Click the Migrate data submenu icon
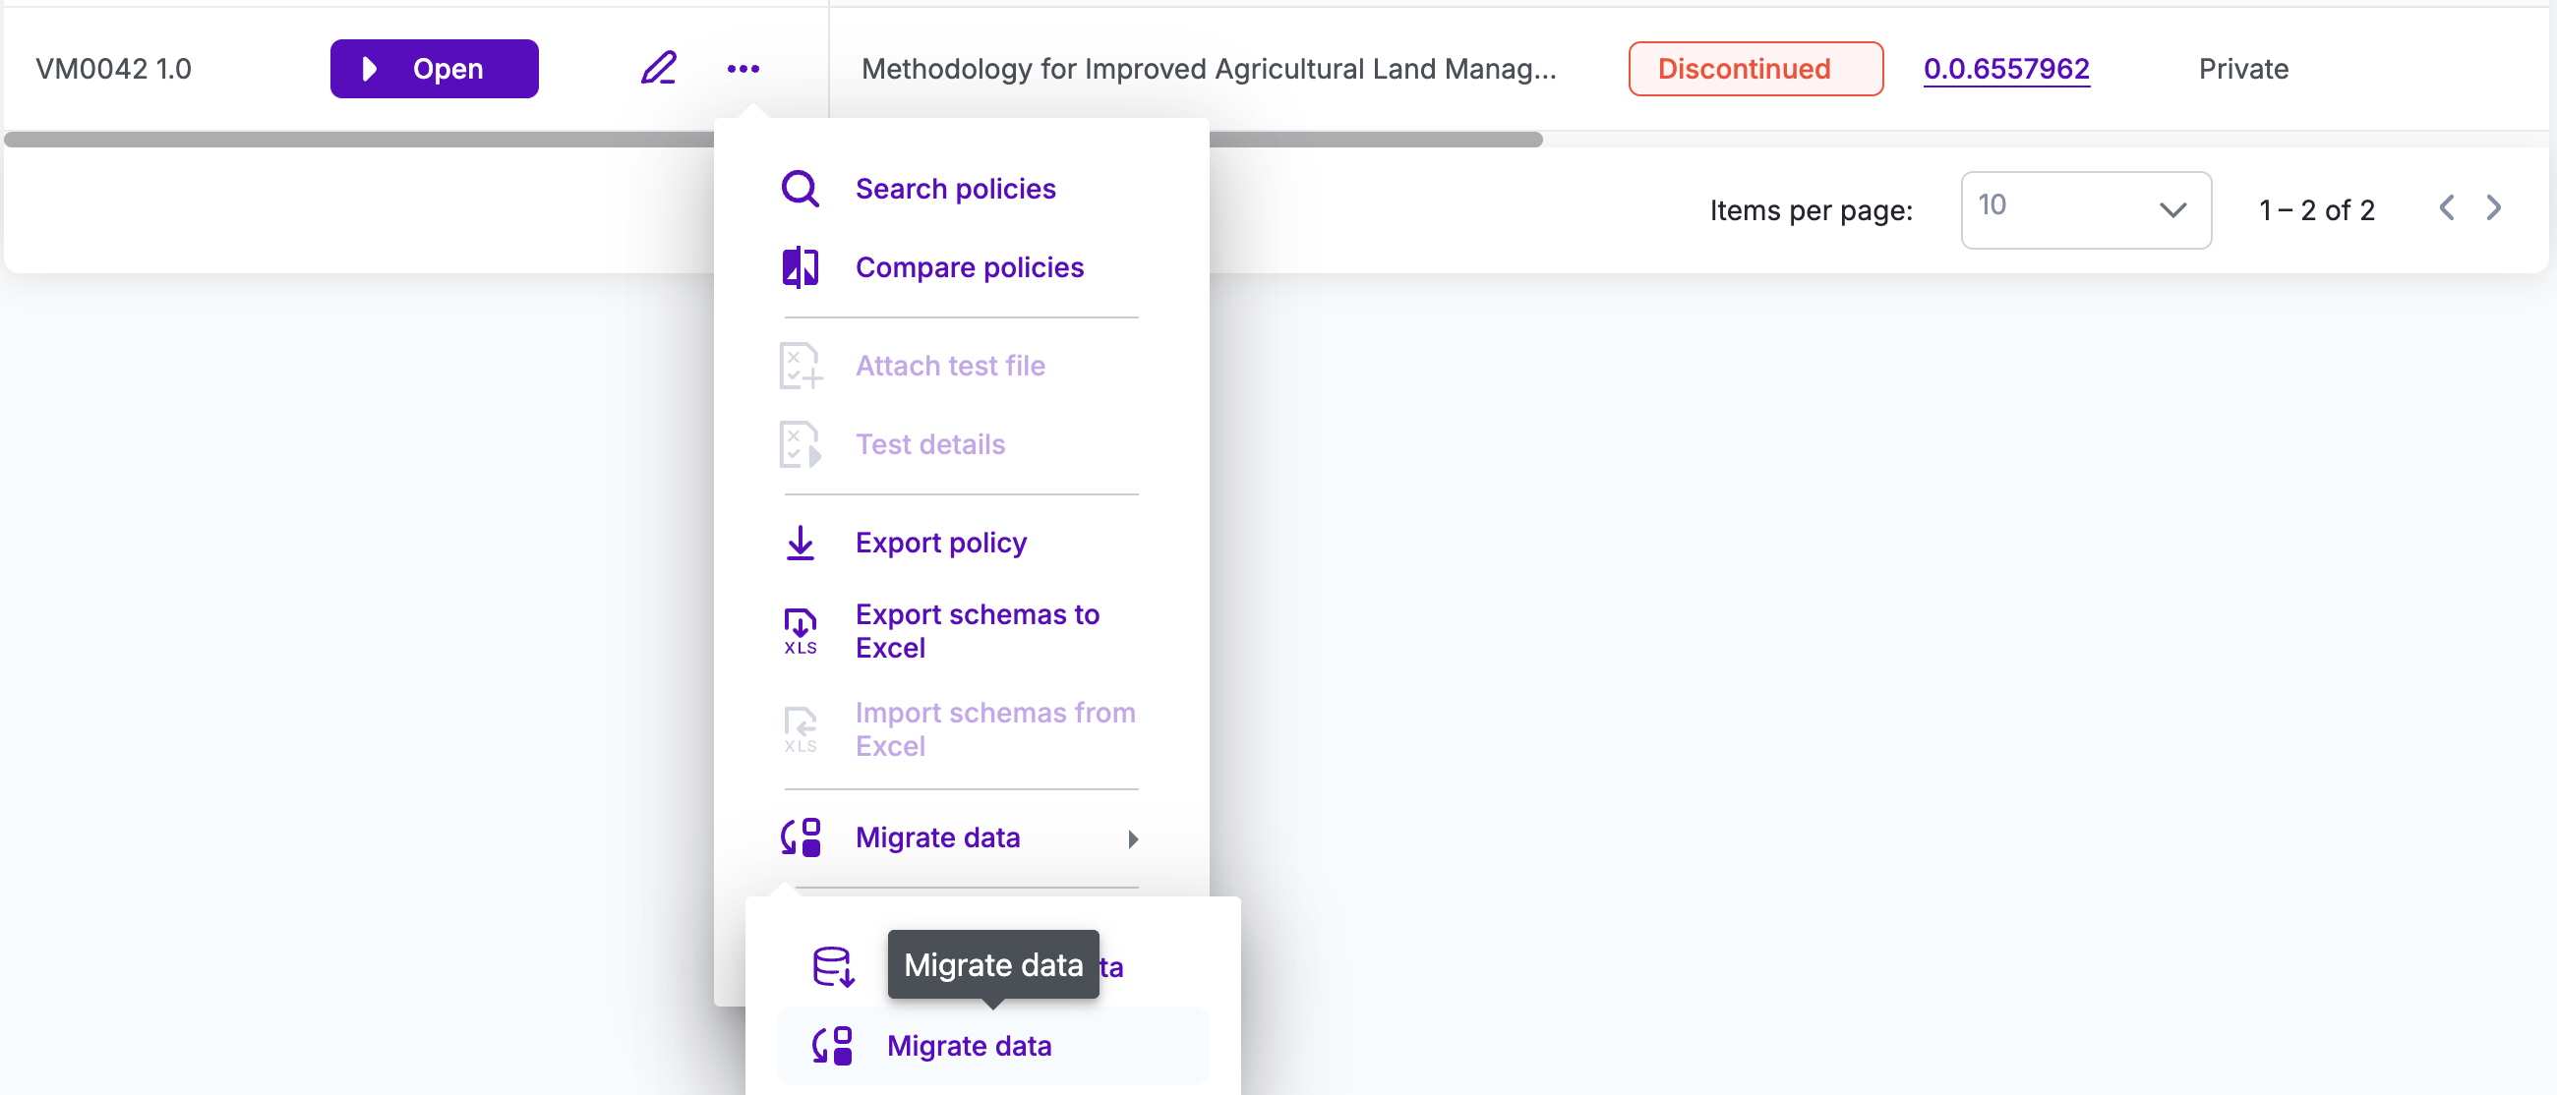This screenshot has width=2557, height=1095. tap(832, 1046)
